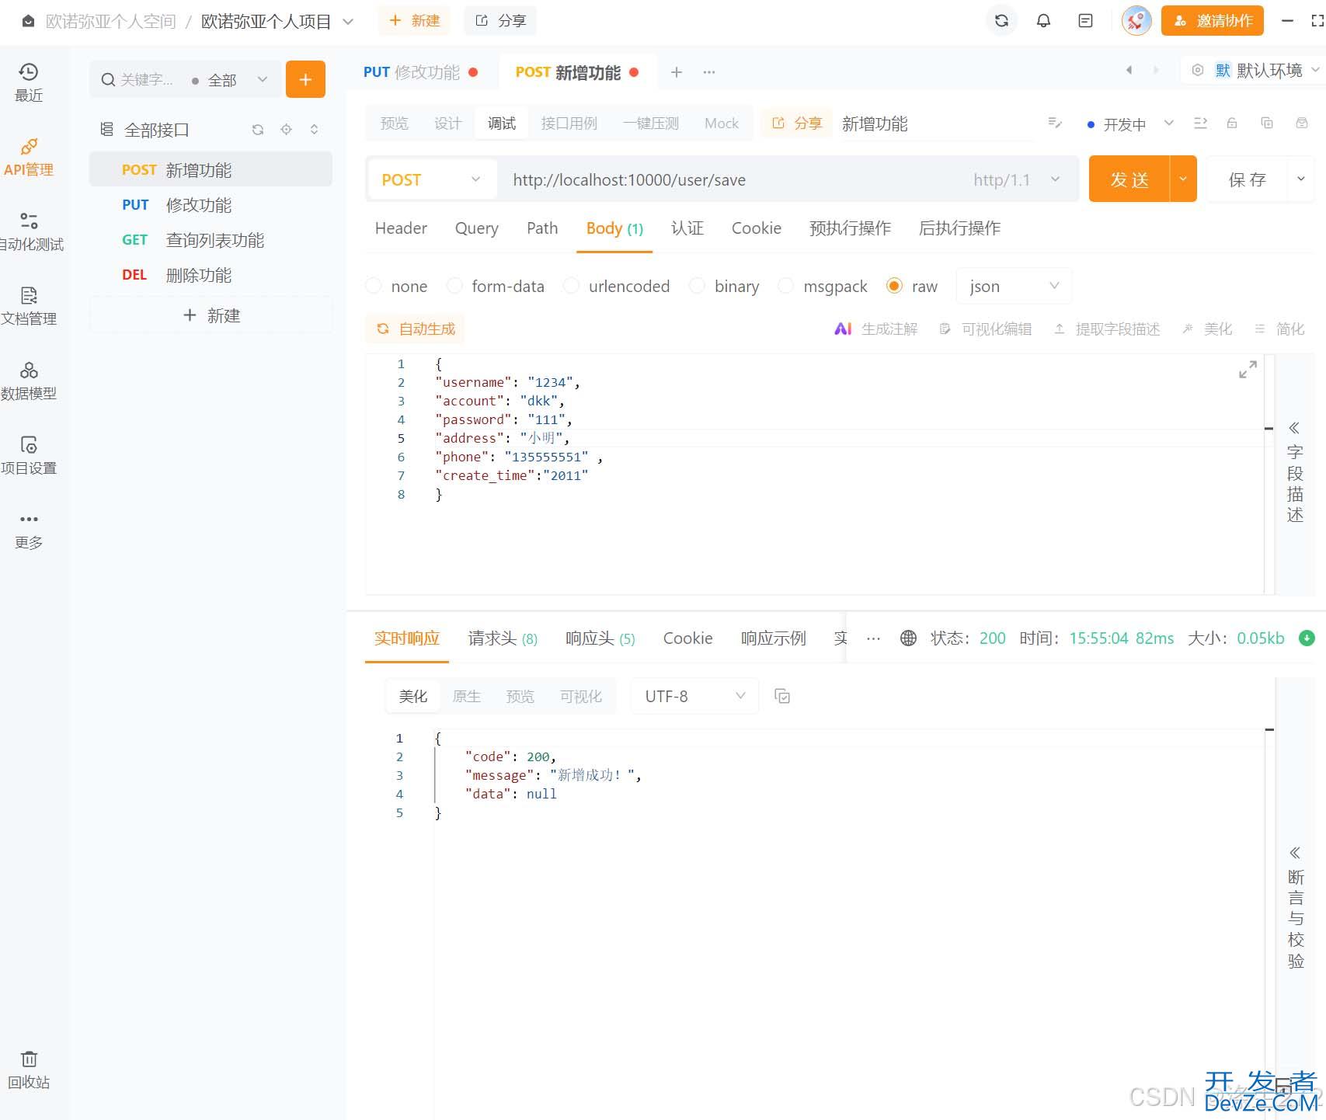Open the 开发中 status dropdown
The width and height of the screenshot is (1326, 1120).
pyautogui.click(x=1130, y=124)
